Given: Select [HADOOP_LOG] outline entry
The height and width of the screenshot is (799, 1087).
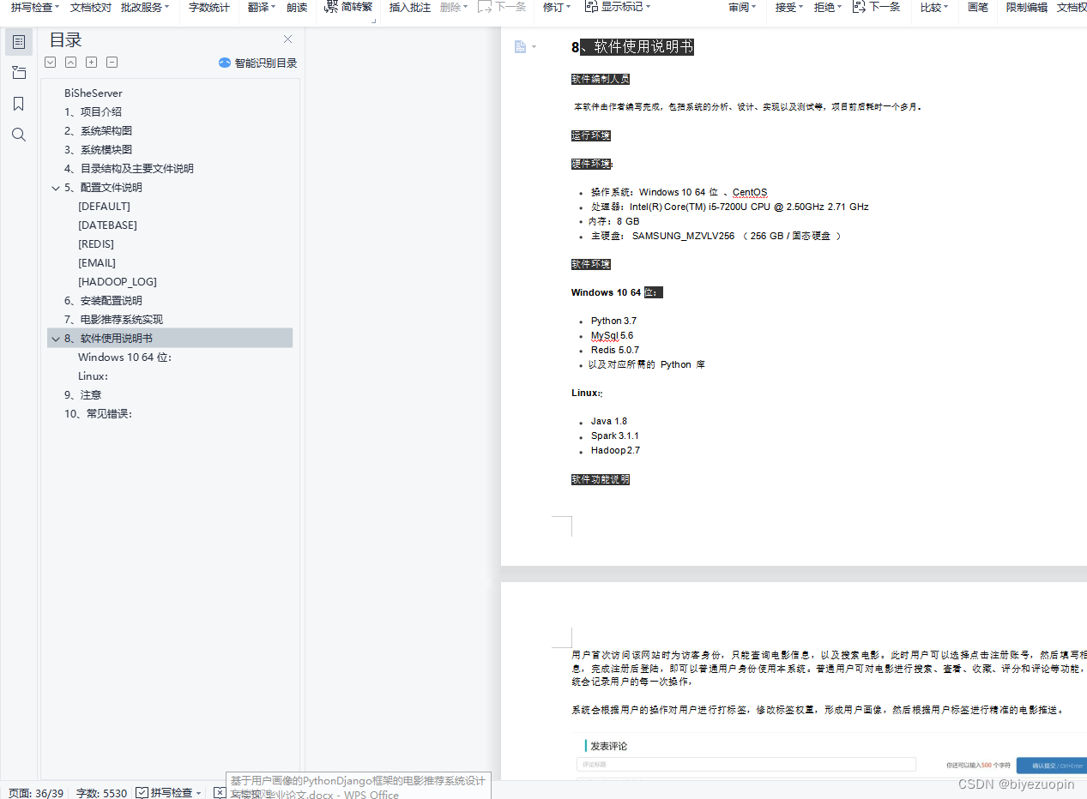Looking at the screenshot, I should [x=118, y=281].
